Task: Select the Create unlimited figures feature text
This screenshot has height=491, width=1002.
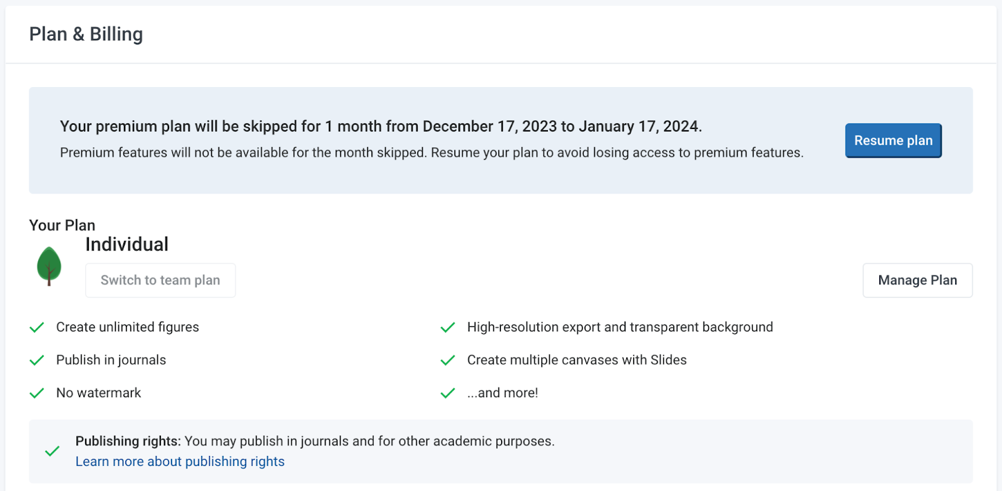Action: (x=127, y=328)
